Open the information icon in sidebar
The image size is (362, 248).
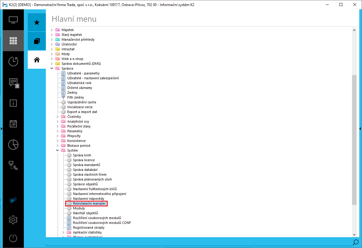[13, 103]
